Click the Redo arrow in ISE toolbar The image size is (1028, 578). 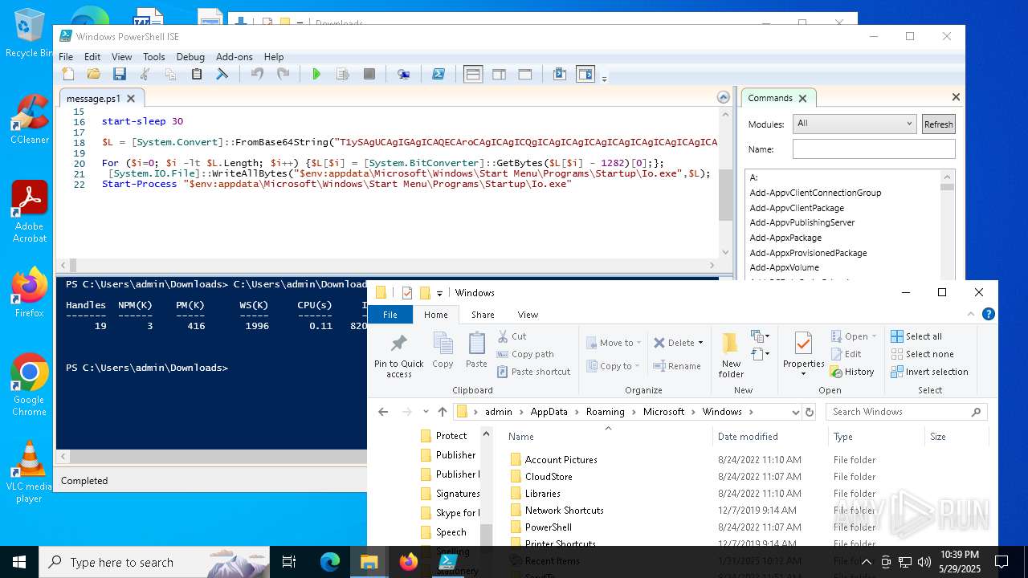tap(283, 74)
